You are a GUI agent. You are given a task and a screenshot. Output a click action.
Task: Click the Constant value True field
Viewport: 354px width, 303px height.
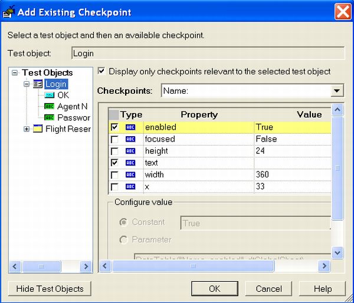pyautogui.click(x=256, y=223)
